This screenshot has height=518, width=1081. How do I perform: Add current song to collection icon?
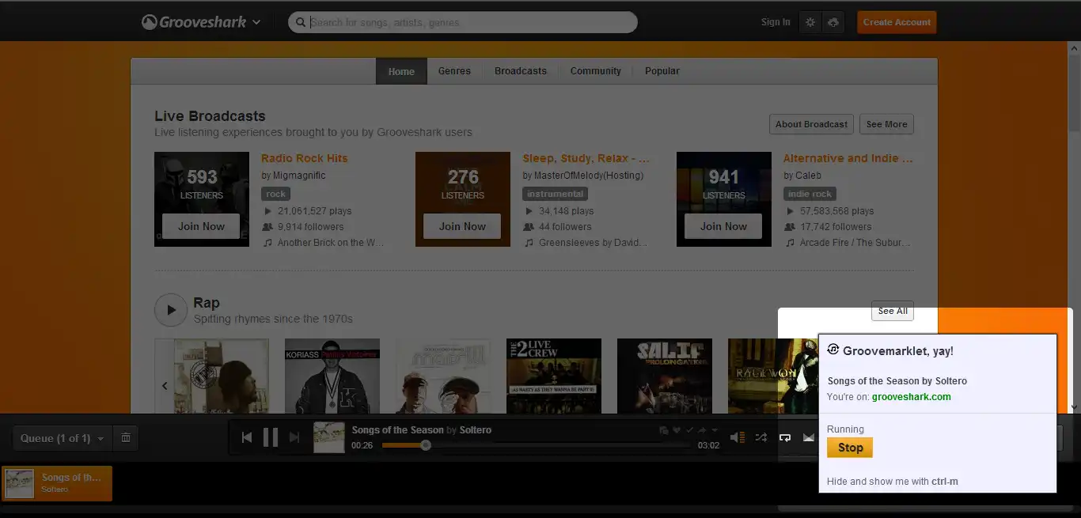tap(663, 430)
